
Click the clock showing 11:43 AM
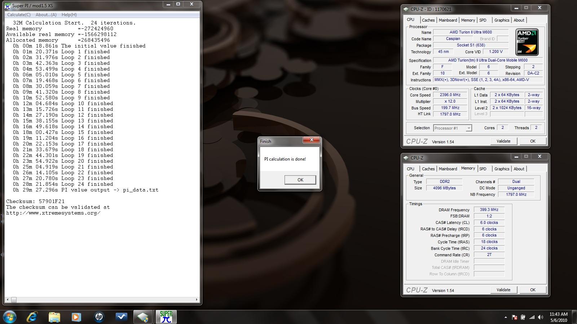point(558,314)
